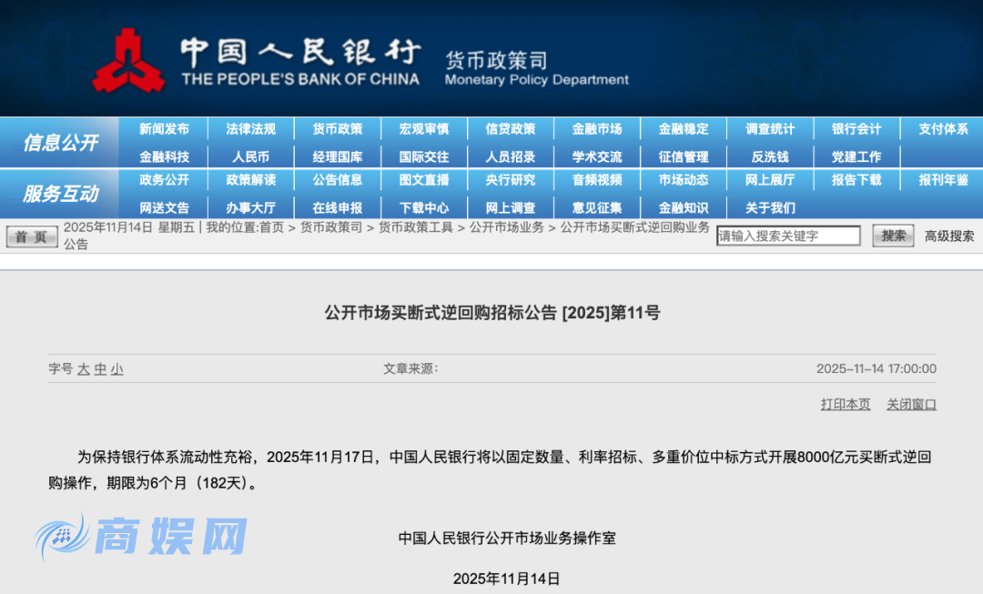This screenshot has height=594, width=983.
Task: Click the 首页 home button
Action: click(30, 235)
